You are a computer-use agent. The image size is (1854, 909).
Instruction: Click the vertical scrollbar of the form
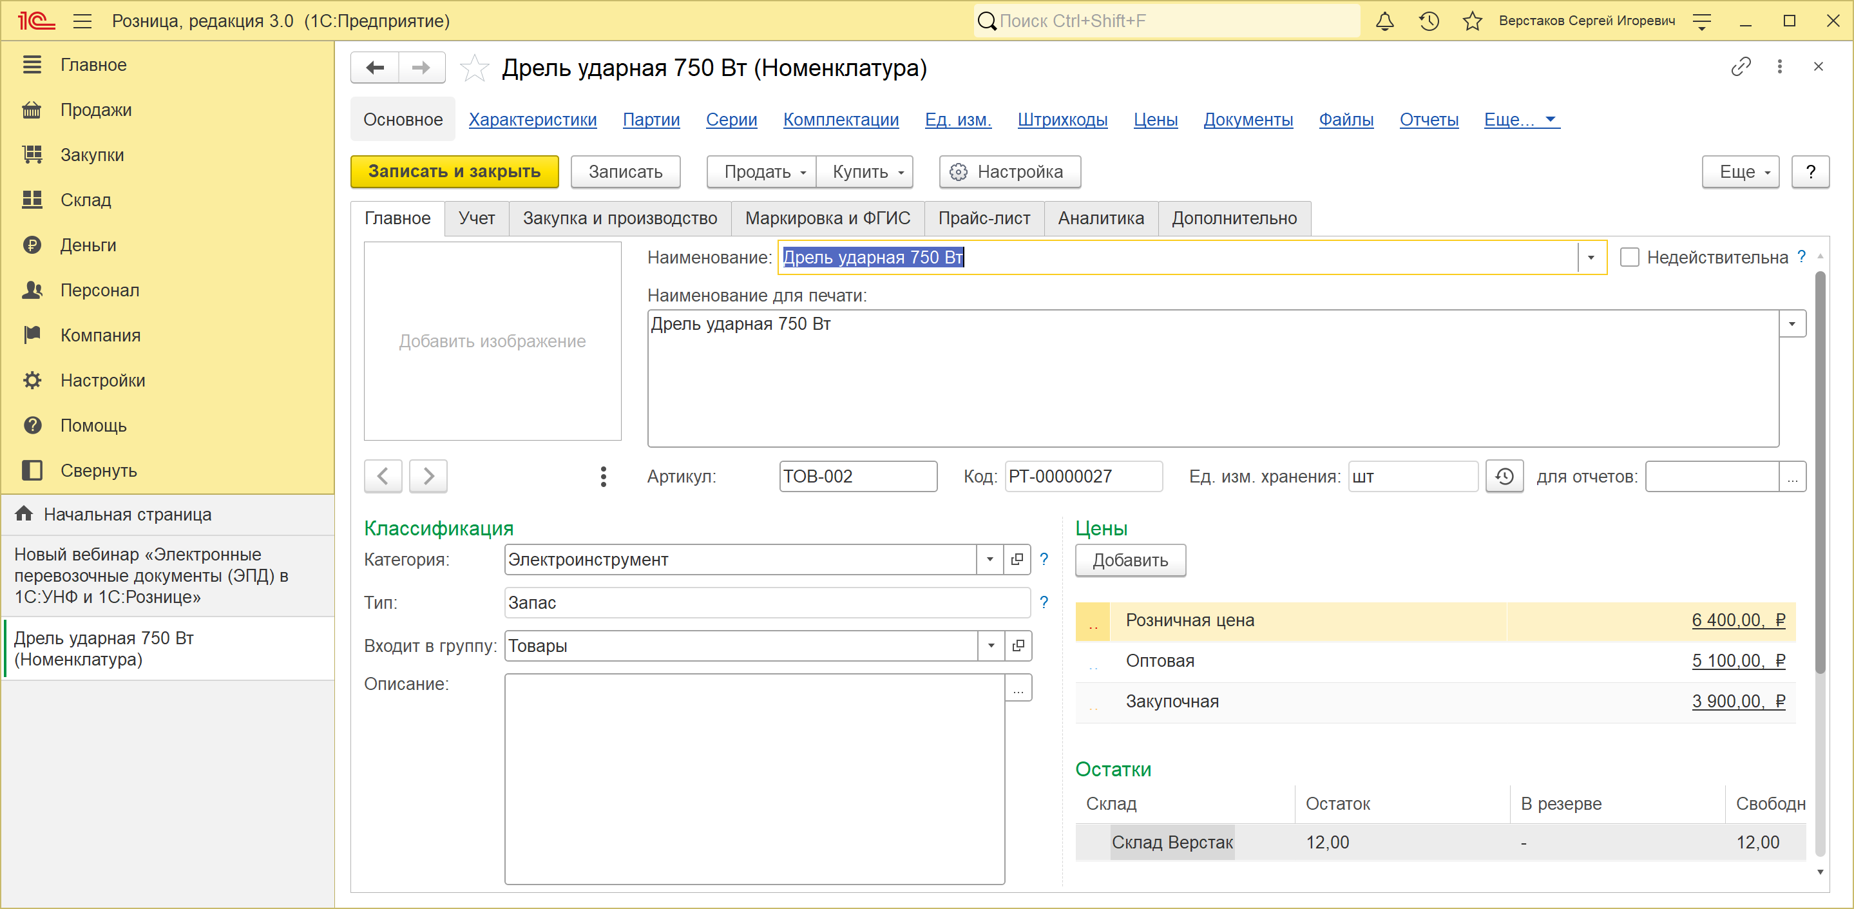click(x=1820, y=472)
